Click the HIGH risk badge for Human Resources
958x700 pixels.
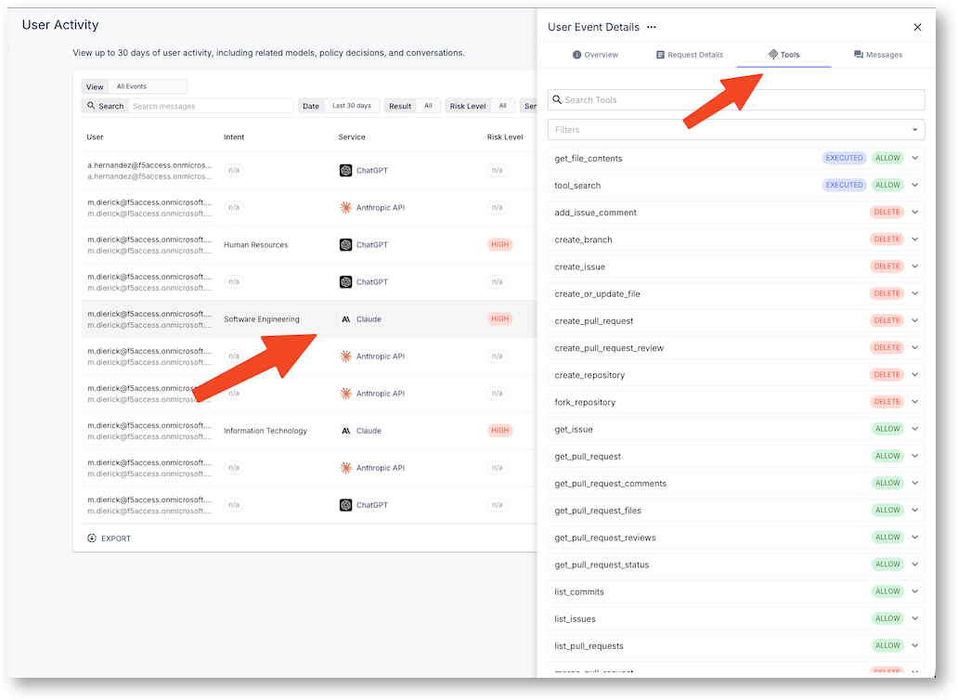click(499, 245)
